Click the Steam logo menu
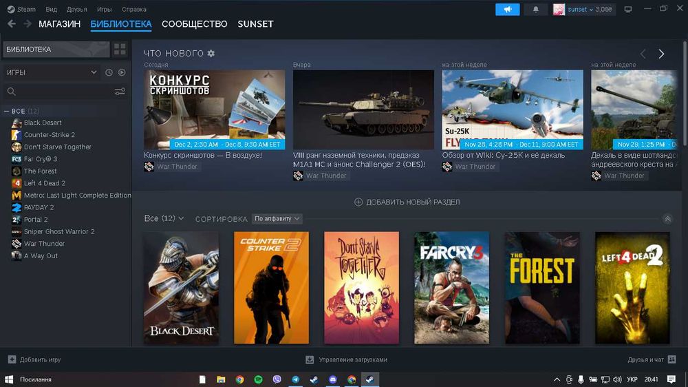Image resolution: width=688 pixels, height=387 pixels. tap(21, 9)
